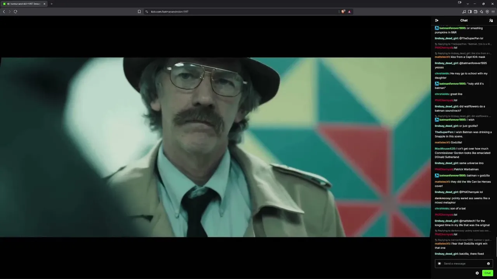Open media playback control music icon
The width and height of the screenshot is (497, 279).
(x=464, y=12)
